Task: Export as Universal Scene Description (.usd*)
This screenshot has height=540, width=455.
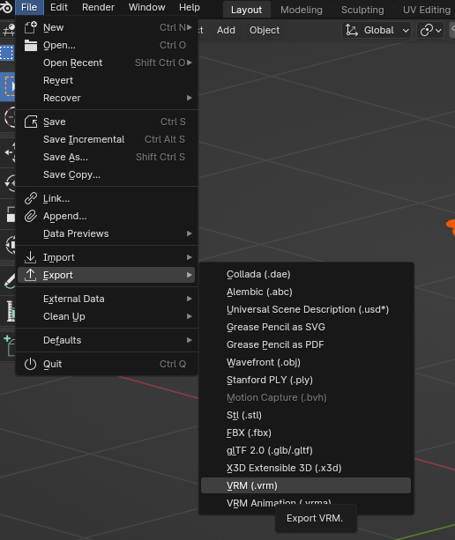Action: tap(306, 309)
